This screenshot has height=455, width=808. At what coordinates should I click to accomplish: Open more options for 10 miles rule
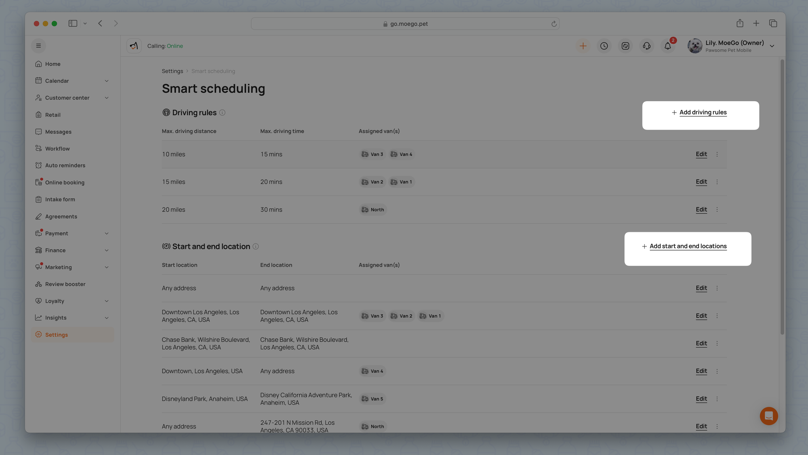point(717,154)
